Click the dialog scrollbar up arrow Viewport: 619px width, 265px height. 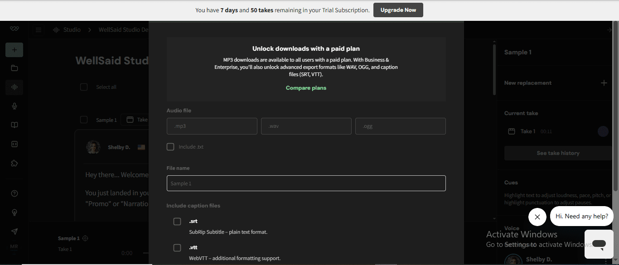coord(494,42)
